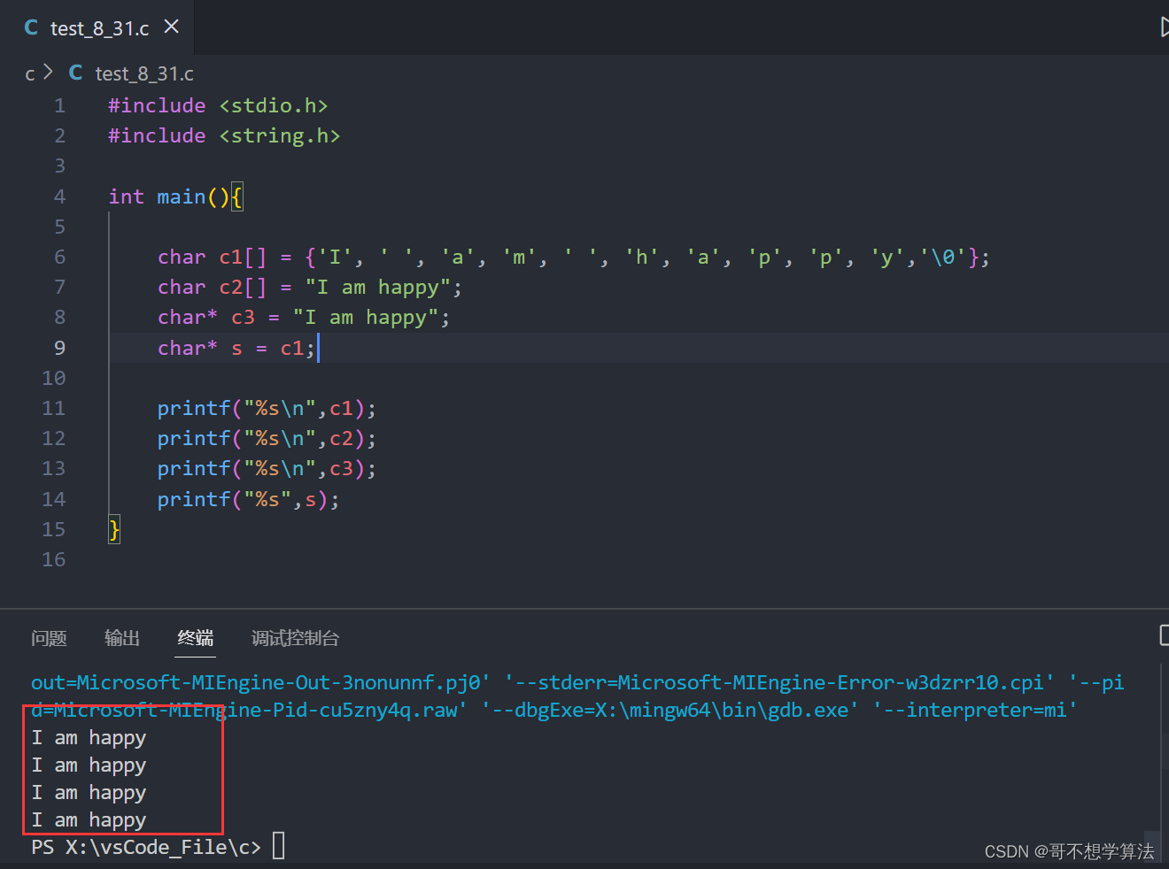This screenshot has height=869, width=1169.
Task: Click the closing brace on line 15
Action: (114, 529)
